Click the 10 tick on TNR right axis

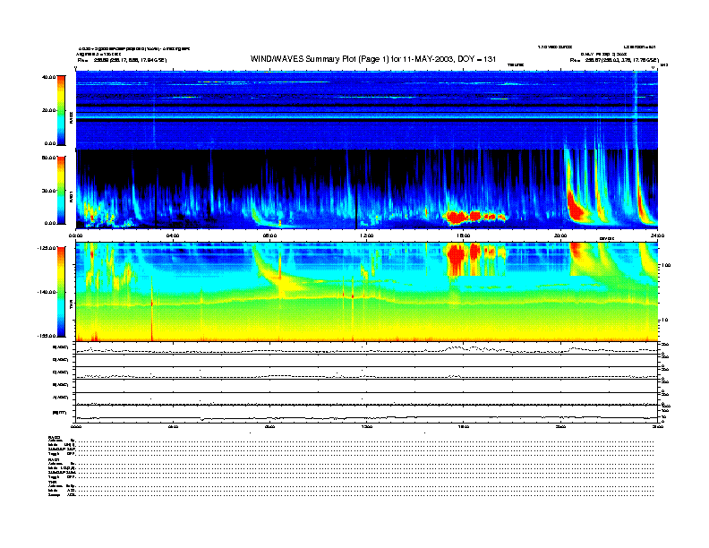pyautogui.click(x=664, y=320)
